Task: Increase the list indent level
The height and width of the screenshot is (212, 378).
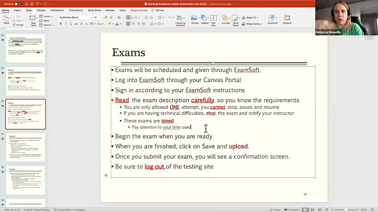Action: coord(151,17)
